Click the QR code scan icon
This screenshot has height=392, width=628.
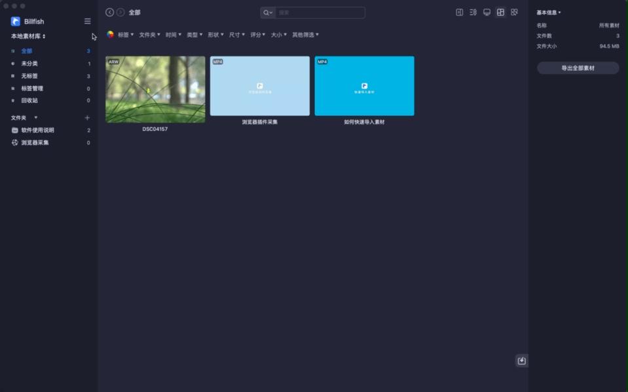(x=515, y=12)
